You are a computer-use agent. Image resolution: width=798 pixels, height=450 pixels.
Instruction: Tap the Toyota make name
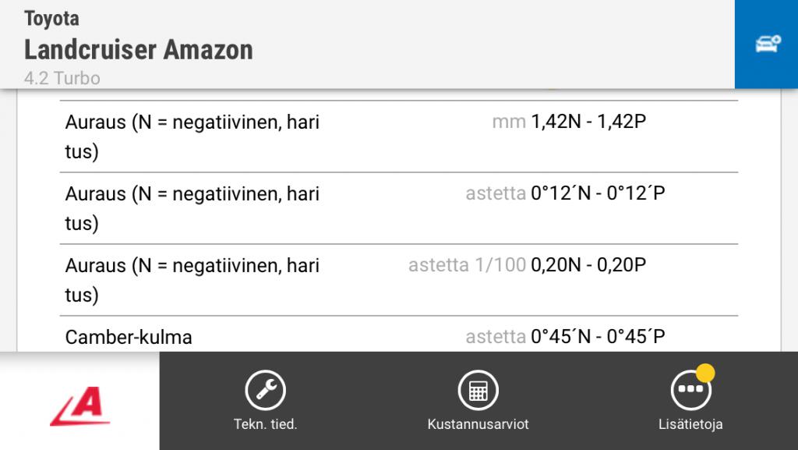point(51,18)
